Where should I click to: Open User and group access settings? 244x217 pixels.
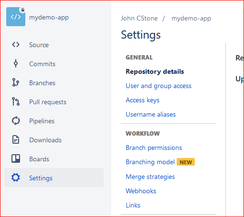point(159,86)
